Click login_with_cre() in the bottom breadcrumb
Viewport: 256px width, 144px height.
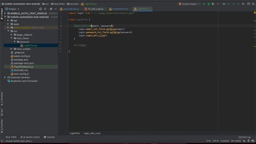tap(92, 133)
